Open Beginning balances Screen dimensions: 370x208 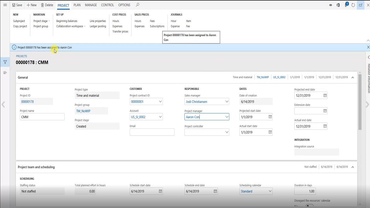click(x=67, y=21)
